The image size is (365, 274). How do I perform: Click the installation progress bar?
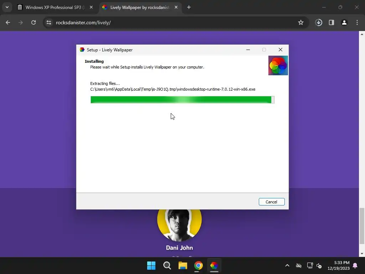tap(182, 100)
